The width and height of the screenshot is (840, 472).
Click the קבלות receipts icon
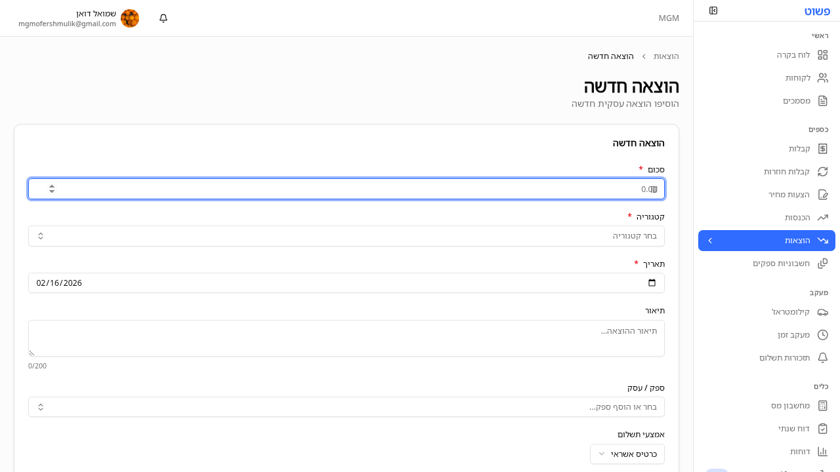[x=823, y=149]
